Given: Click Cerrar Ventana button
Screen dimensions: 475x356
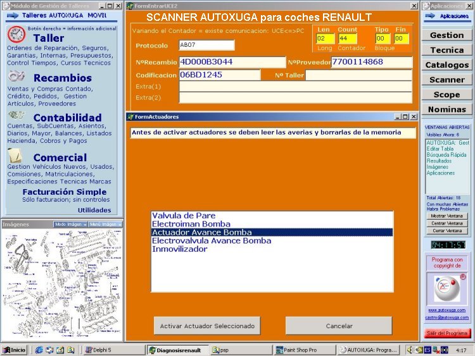Looking at the screenshot, I should pos(447,230).
